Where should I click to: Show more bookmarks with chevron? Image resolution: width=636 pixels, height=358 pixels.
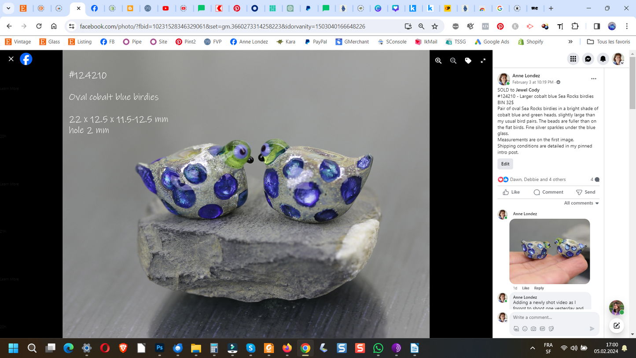(570, 42)
